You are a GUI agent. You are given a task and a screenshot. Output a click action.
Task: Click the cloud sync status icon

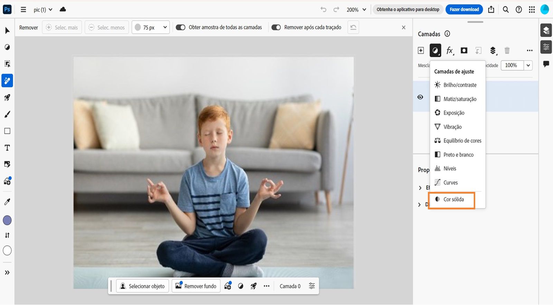63,9
